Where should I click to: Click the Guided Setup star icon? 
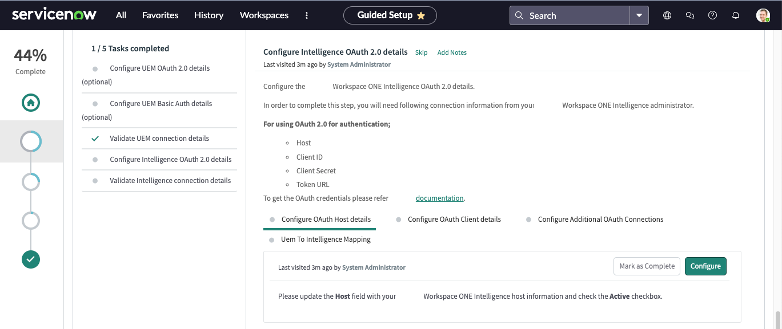point(422,15)
